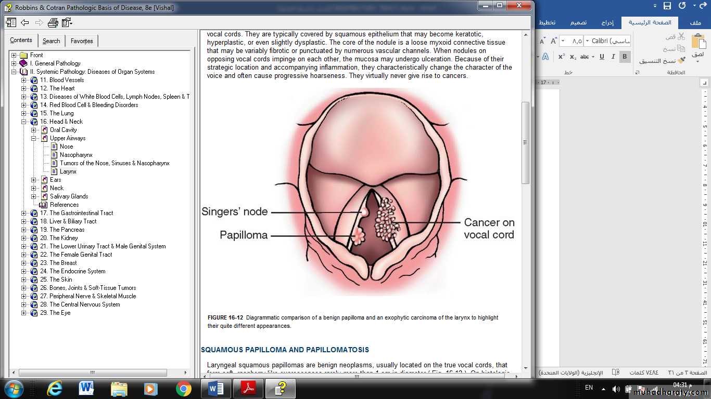Screen dimensions: 711x399
Task: Launch Google Chrome from the taskbar
Action: point(183,388)
